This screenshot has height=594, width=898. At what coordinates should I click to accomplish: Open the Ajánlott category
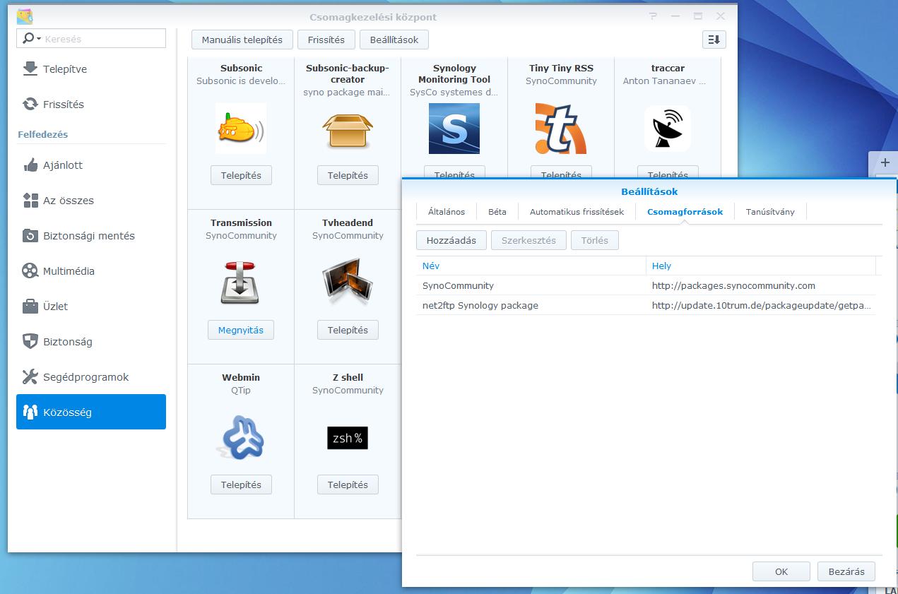[x=91, y=165]
